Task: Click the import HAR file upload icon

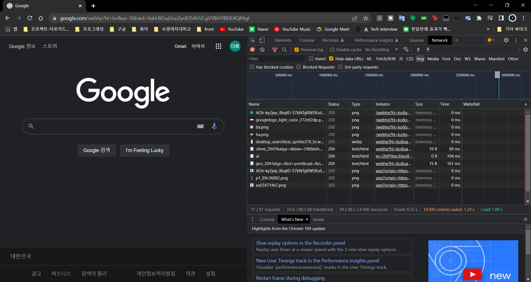Action: pyautogui.click(x=418, y=49)
